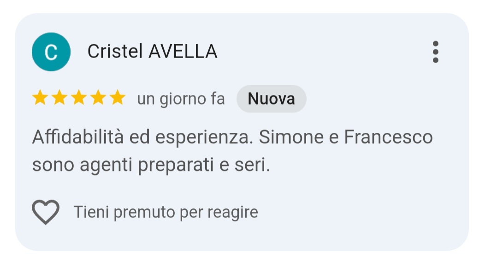491x254 pixels.
Task: Click 'sono agenti preparati e seri' line
Action: coord(151,165)
